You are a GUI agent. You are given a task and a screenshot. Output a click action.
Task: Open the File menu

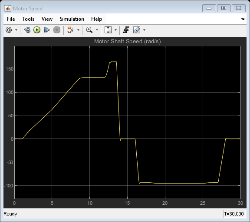11,19
